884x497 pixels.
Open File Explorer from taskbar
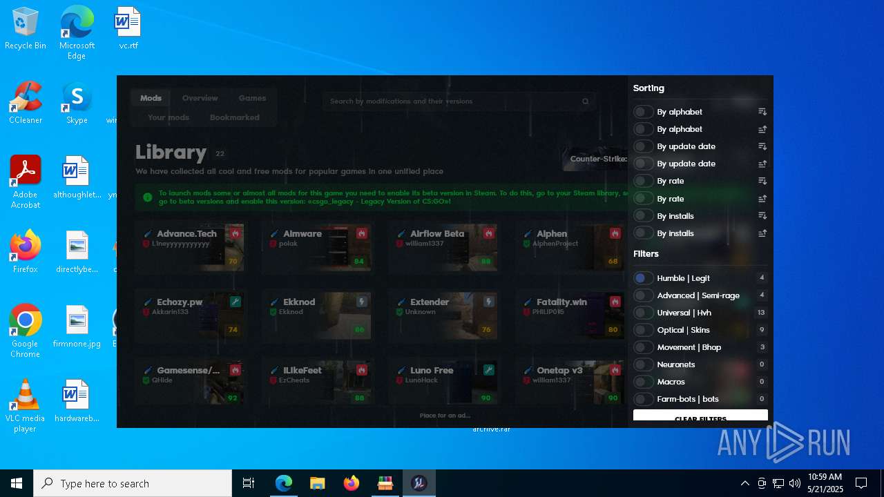(318, 483)
